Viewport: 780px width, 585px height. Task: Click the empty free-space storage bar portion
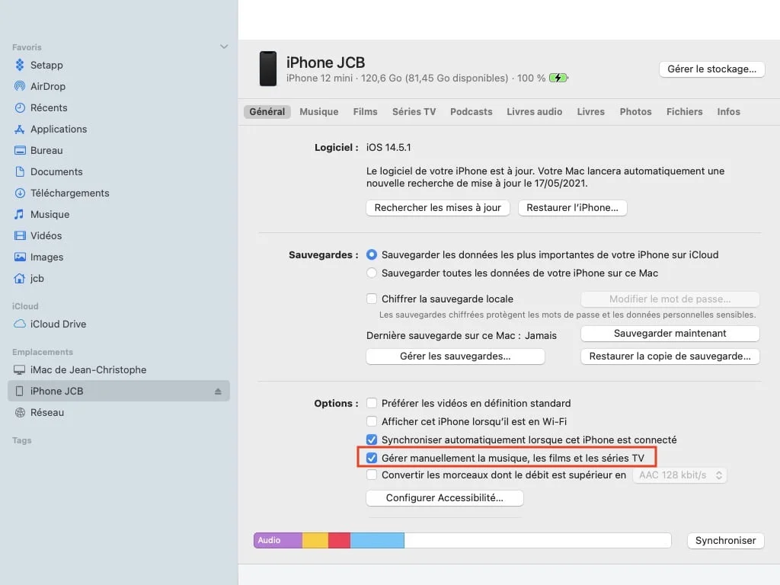coord(537,541)
